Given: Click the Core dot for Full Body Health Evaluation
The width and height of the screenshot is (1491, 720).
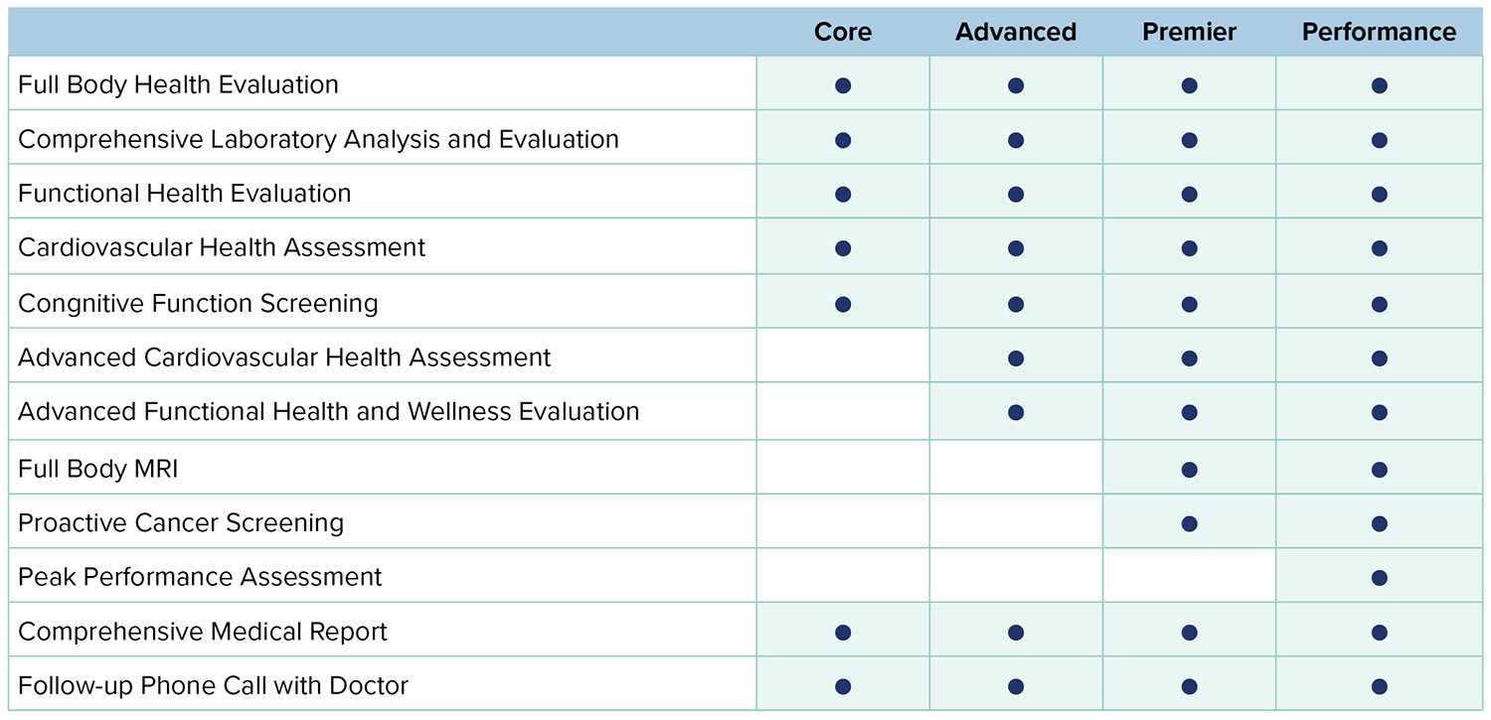Looking at the screenshot, I should (843, 85).
